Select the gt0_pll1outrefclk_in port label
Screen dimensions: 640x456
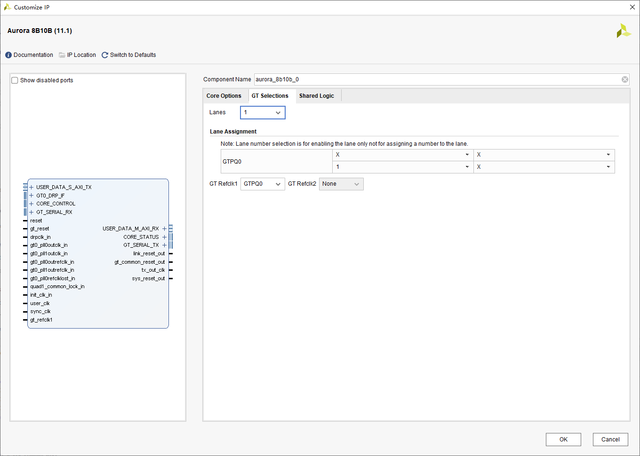click(52, 270)
